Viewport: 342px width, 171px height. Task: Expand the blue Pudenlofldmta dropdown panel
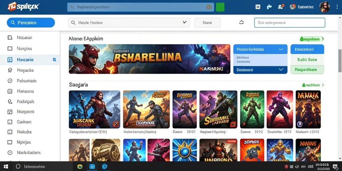pos(260,49)
